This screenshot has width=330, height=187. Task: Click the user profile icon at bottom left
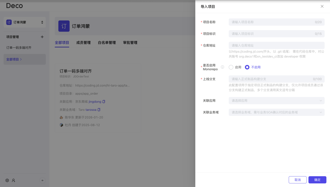click(x=13, y=180)
